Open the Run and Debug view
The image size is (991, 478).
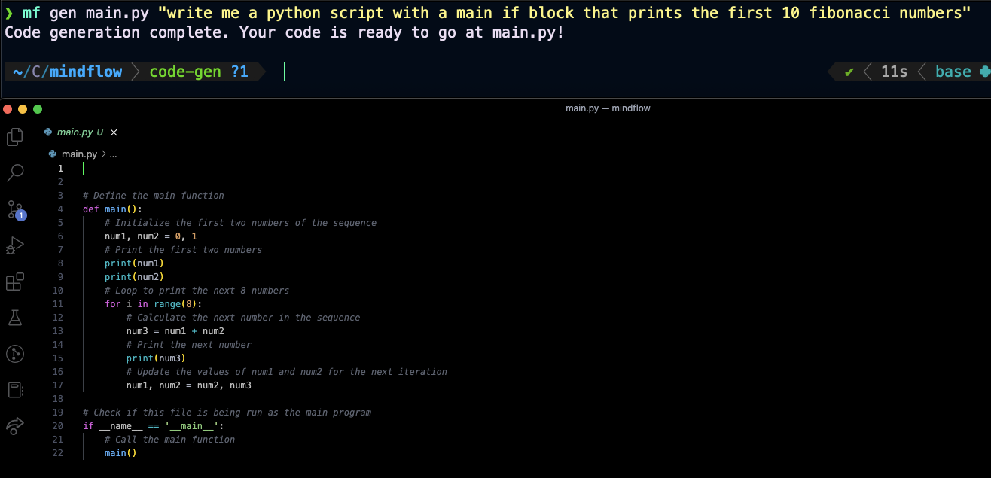(15, 245)
